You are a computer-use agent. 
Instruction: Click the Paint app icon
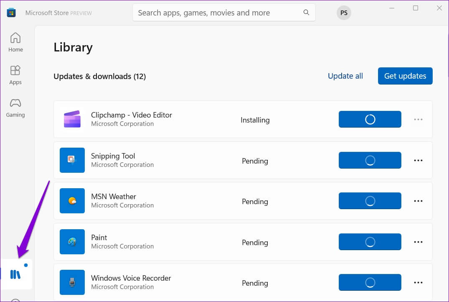[72, 242]
